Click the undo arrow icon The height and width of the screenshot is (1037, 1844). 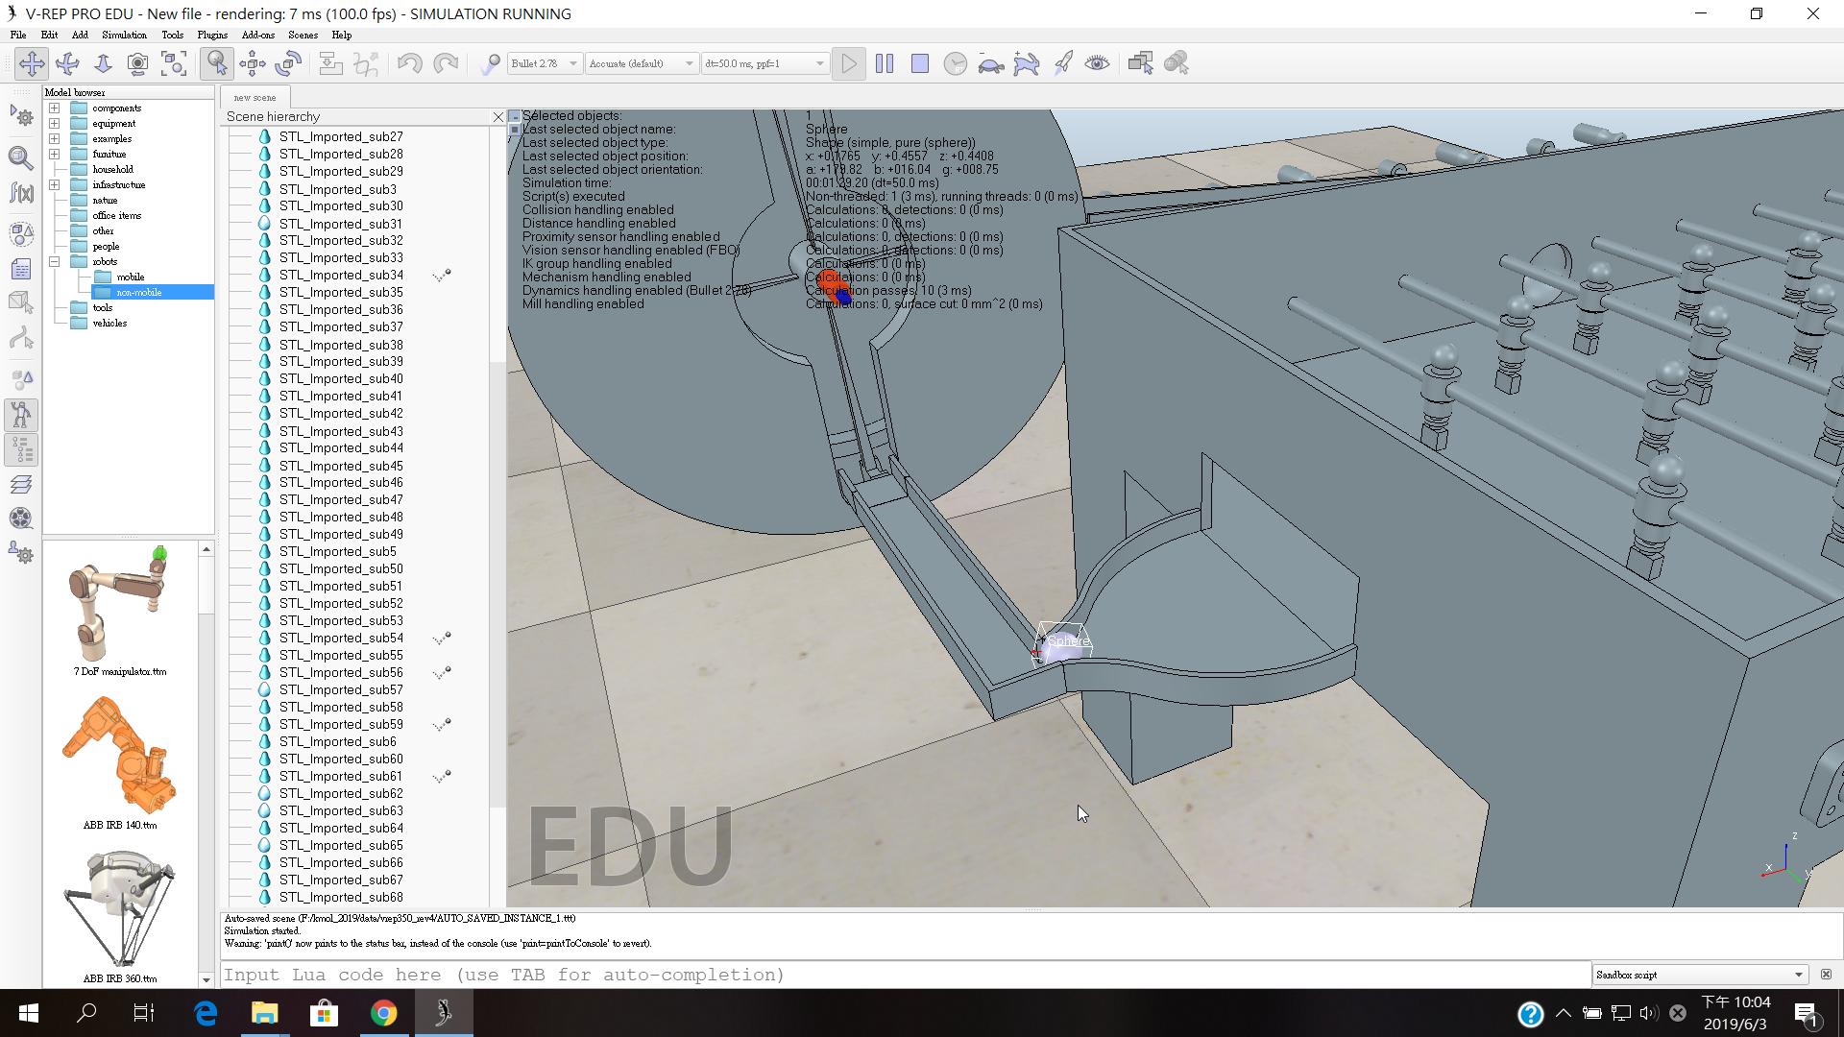(409, 63)
